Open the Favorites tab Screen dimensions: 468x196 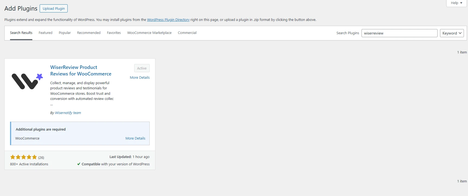click(114, 33)
